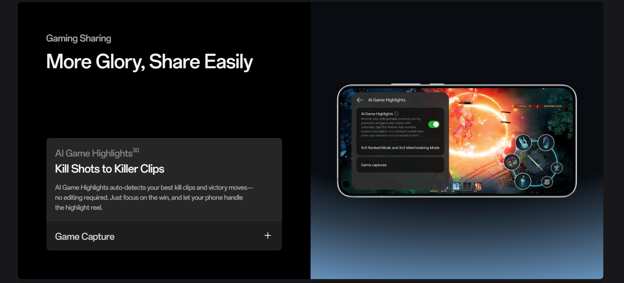This screenshot has width=624, height=283.
Task: Tap the central sword attack button
Action: click(x=535, y=163)
